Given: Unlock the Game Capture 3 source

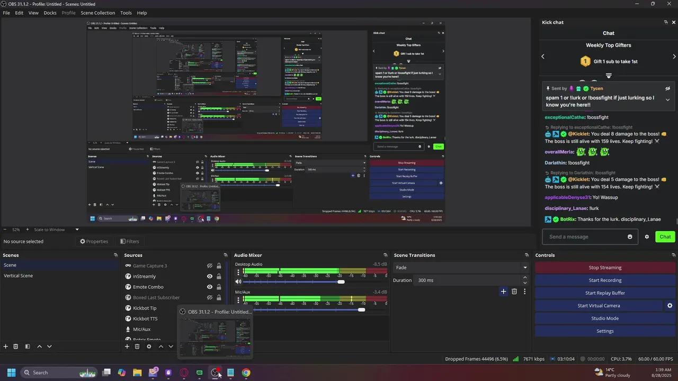Looking at the screenshot, I should pos(219,266).
